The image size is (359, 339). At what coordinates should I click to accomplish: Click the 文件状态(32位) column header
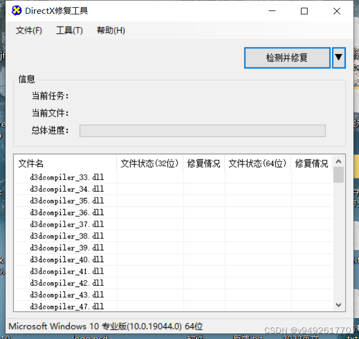coord(150,164)
